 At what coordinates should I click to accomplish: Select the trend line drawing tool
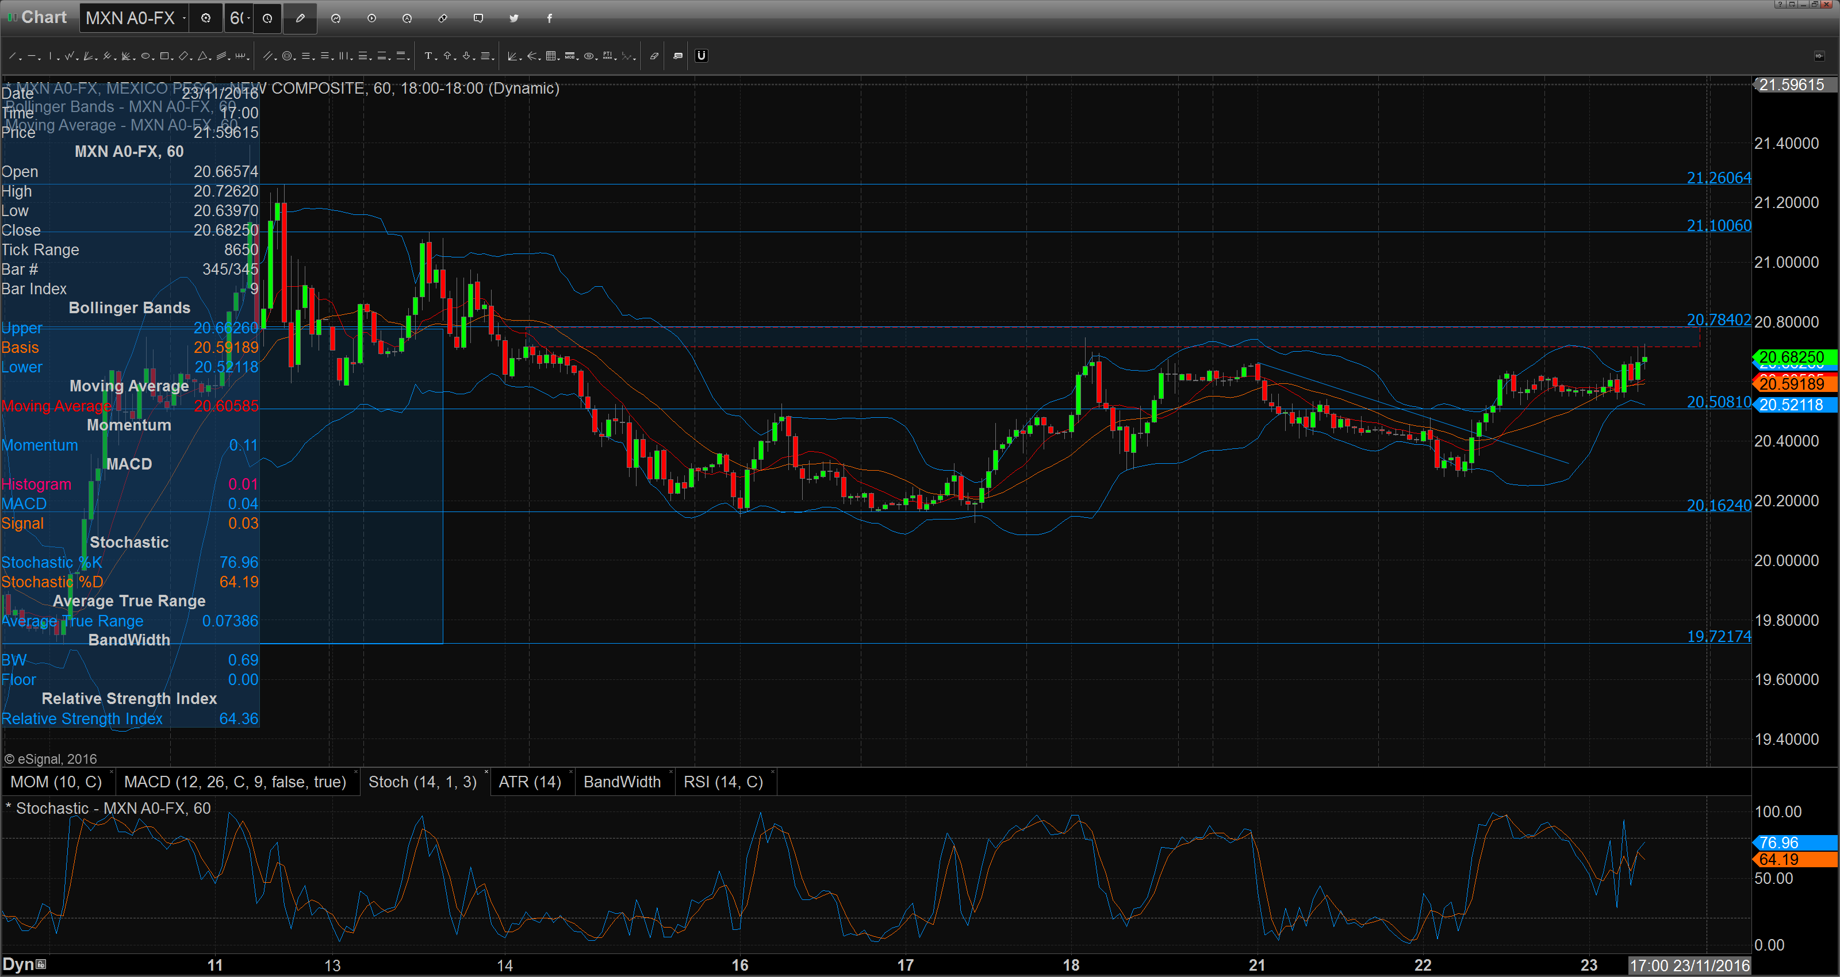pos(12,56)
